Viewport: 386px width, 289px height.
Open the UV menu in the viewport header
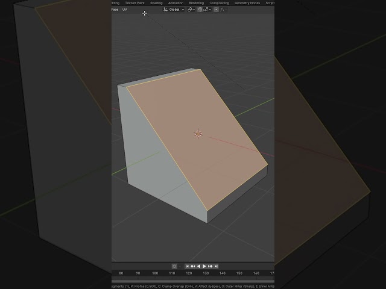125,10
